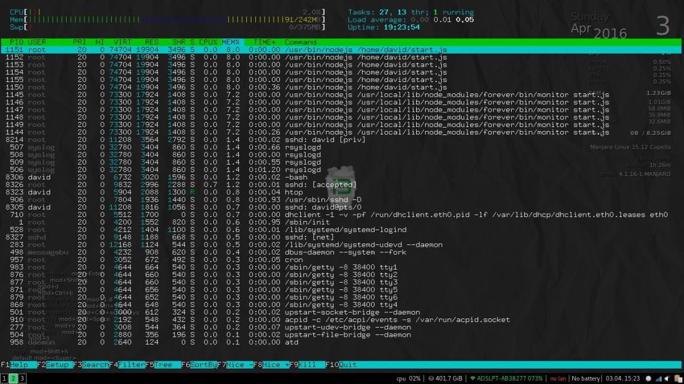This screenshot has height=384, width=684.
Task: Sort by the RES column header
Action: [152, 42]
